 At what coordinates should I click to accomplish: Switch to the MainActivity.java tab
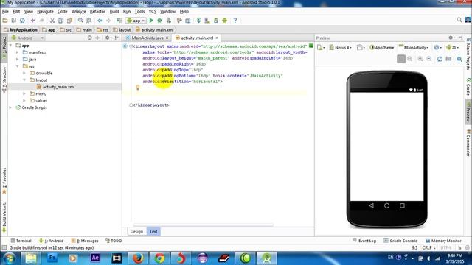pyautogui.click(x=147, y=38)
